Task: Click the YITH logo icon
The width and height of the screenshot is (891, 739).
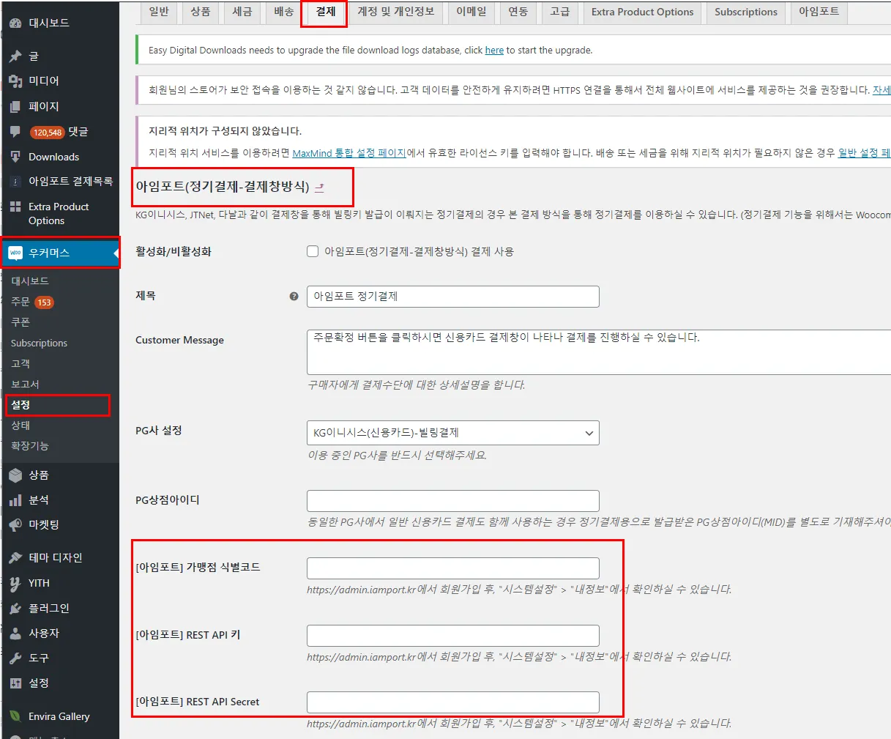Action: tap(15, 584)
